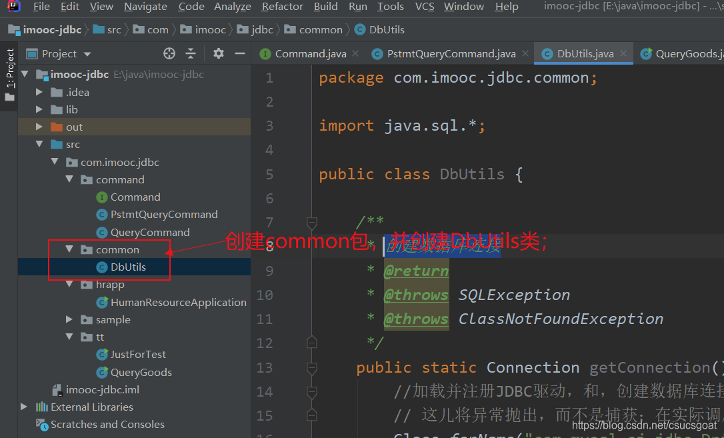Screen dimensions: 724x438
Task: Expand the lib folder
Action: point(39,109)
